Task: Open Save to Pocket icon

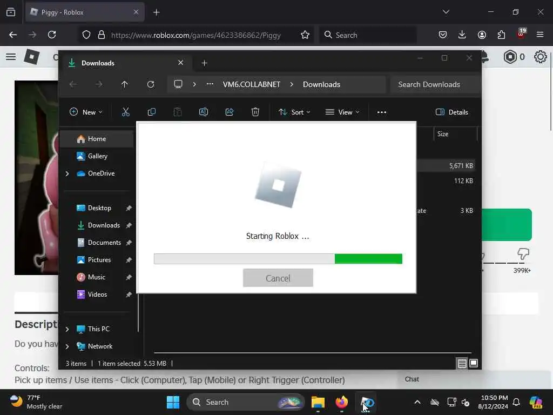Action: pyautogui.click(x=443, y=35)
